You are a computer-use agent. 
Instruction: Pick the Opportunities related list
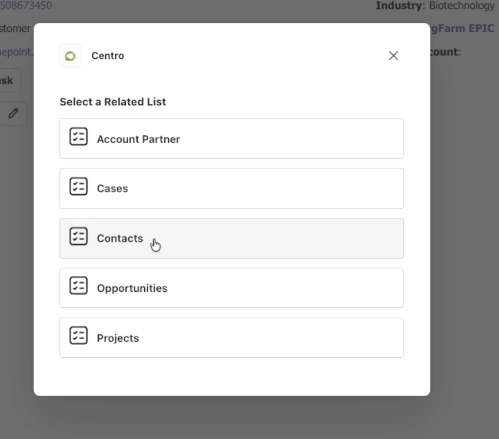(x=232, y=288)
